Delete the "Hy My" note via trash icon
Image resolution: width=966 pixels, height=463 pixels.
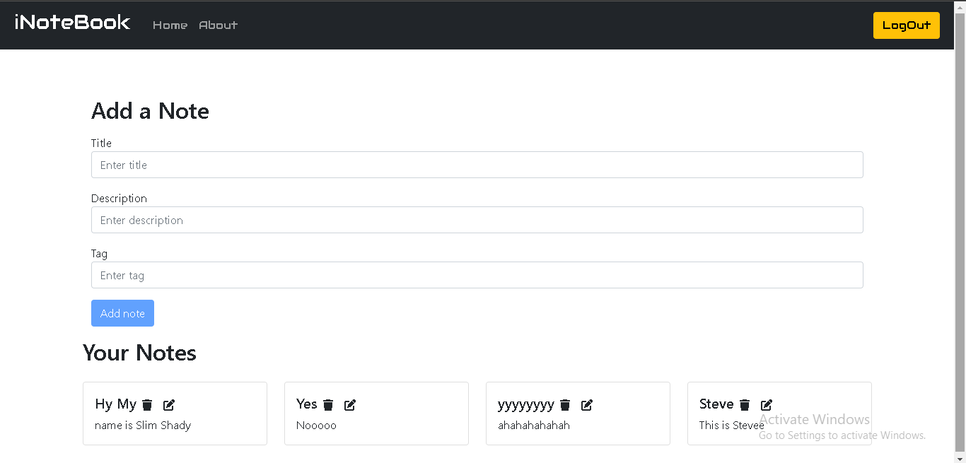pos(146,404)
